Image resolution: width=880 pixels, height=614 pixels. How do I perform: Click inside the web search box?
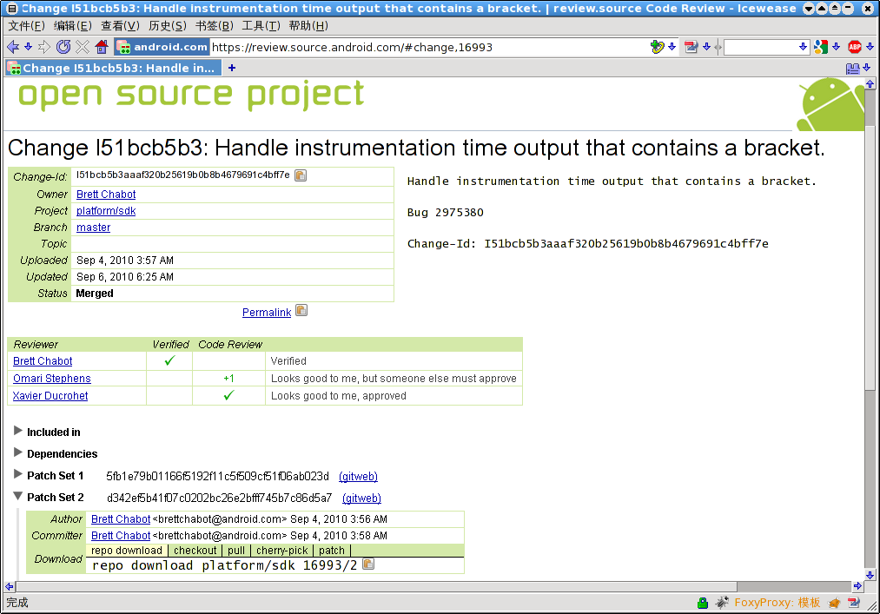tap(761, 47)
